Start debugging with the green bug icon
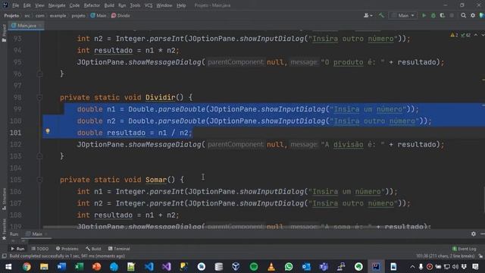485x273 pixels. click(433, 15)
